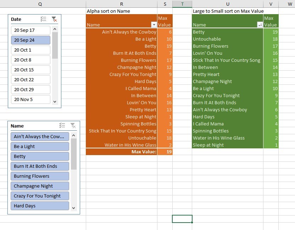295x230 pixels.
Task: Select column U header
Action: (x=228, y=4)
